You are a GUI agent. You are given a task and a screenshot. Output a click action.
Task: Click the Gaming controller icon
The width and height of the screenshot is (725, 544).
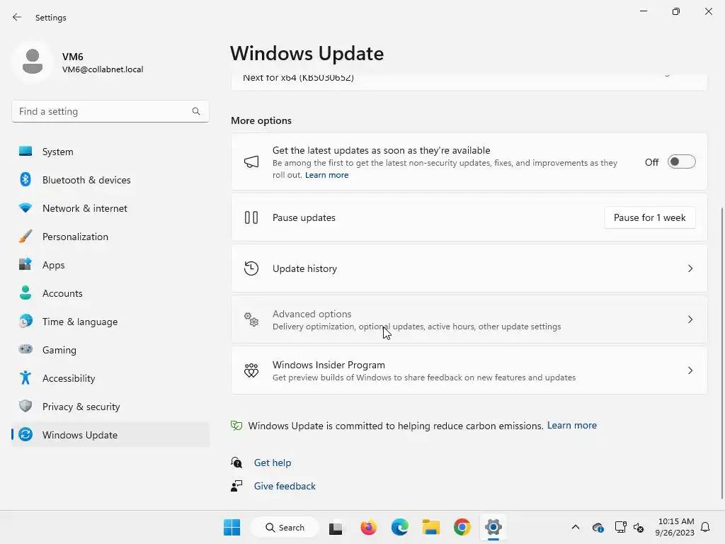(x=25, y=349)
